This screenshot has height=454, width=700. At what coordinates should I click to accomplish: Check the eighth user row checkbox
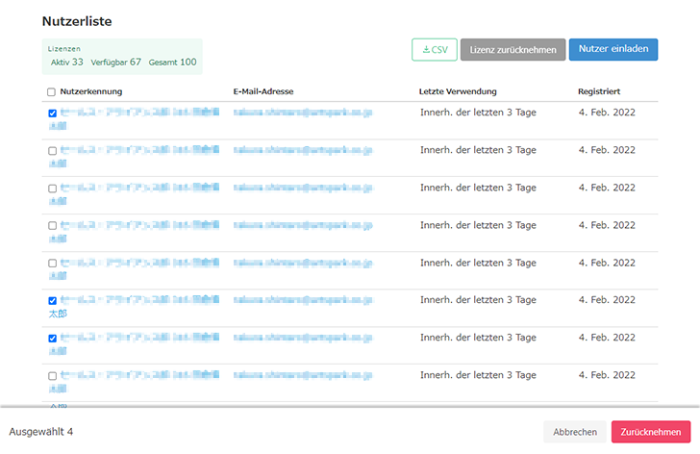52,376
